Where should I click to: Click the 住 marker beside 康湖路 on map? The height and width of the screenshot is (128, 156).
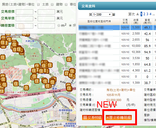click(69, 59)
